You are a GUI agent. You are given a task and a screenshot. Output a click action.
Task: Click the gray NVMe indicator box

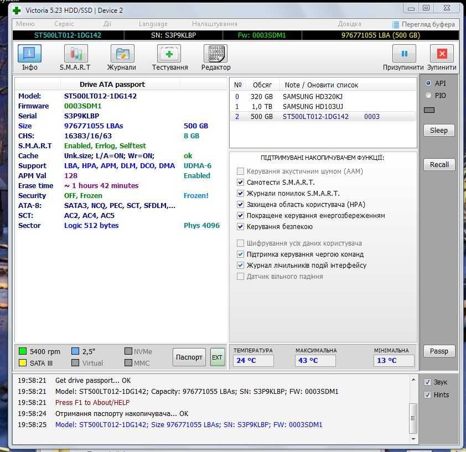(x=128, y=351)
